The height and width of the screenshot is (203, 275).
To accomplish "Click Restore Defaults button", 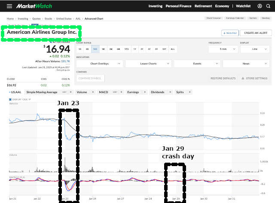I will (223, 78).
